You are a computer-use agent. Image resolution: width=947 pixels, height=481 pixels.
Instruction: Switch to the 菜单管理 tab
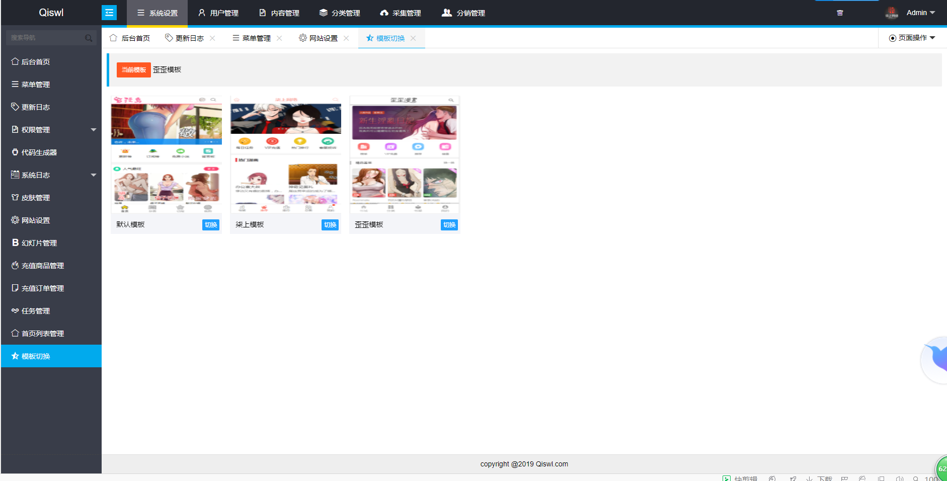(x=255, y=38)
